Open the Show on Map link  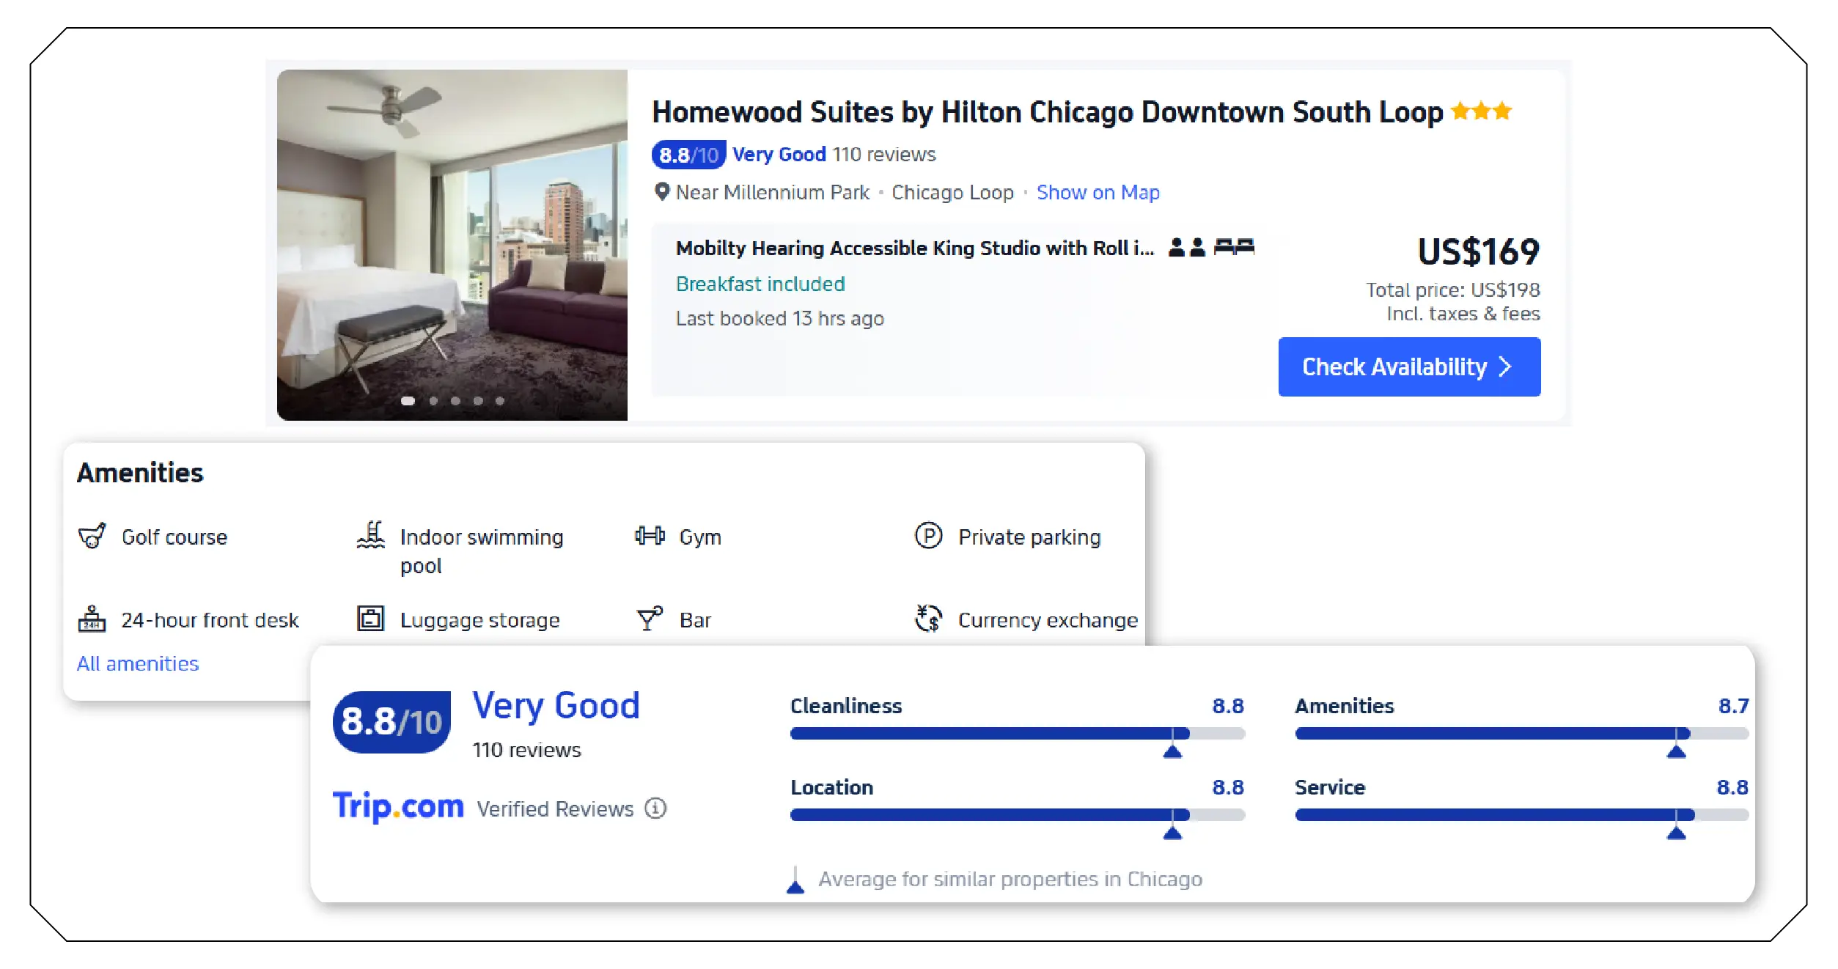click(1098, 192)
